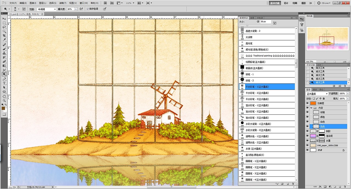351x189 pixels.
Task: Select the Brush tool in toolbox
Action: (x=4, y=49)
